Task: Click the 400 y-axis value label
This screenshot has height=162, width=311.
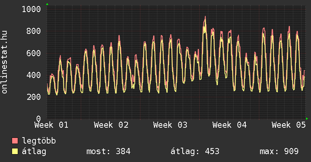Action: coord(33,75)
